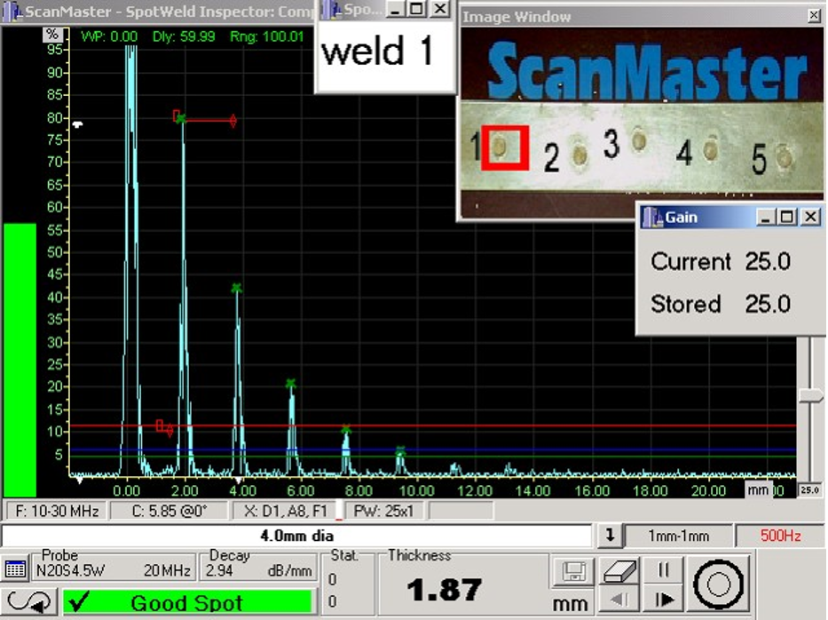
Task: Close the small 'Spo...' weld window
Action: (440, 9)
